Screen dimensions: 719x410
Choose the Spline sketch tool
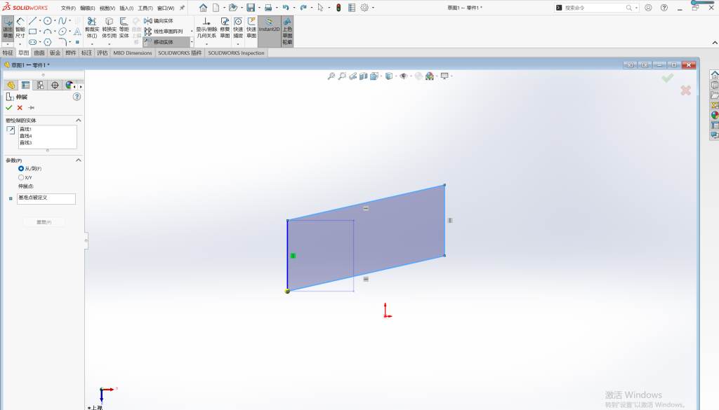coord(62,21)
